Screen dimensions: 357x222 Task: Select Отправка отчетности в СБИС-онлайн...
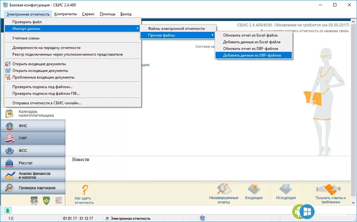click(x=72, y=103)
